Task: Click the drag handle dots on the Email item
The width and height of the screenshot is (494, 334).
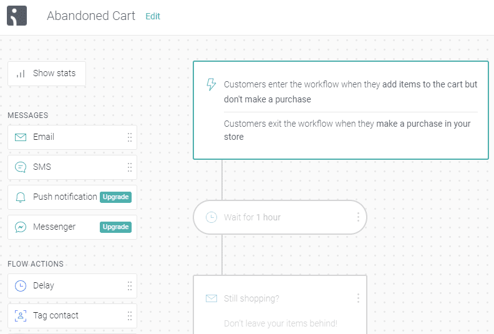Action: (x=130, y=137)
